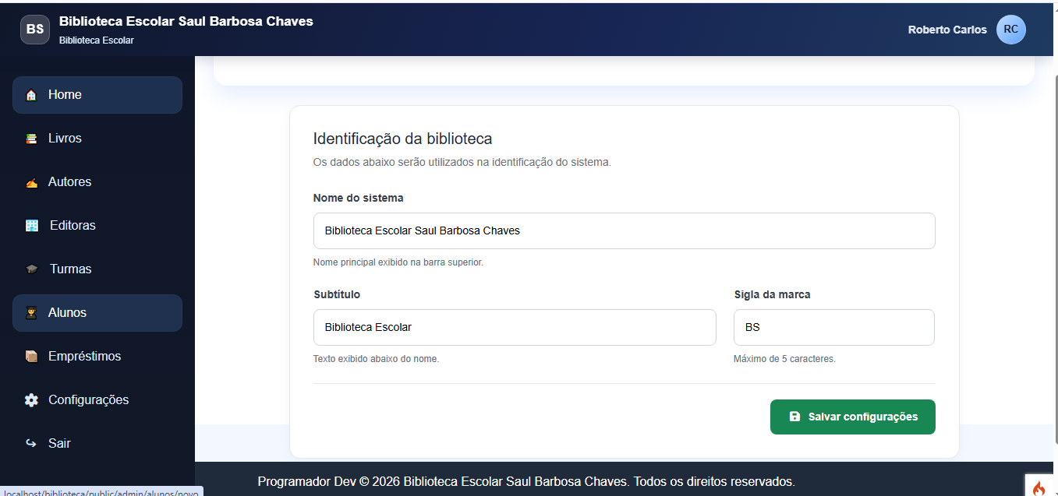Click the Roberto Carlos user name

tap(947, 30)
